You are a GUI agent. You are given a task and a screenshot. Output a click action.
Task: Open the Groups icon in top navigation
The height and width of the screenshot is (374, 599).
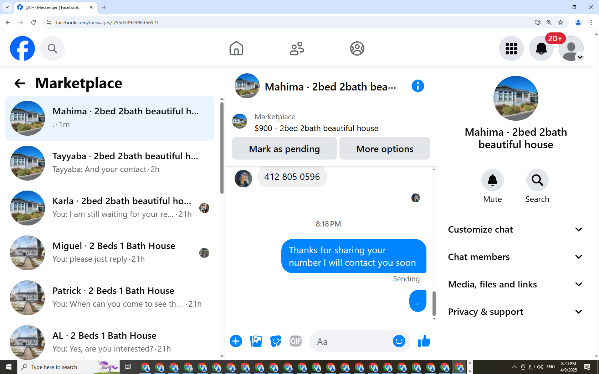coord(357,48)
